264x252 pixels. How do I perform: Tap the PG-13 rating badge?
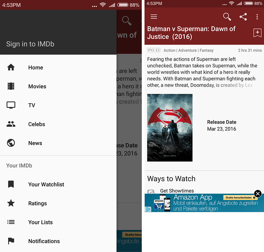(154, 50)
